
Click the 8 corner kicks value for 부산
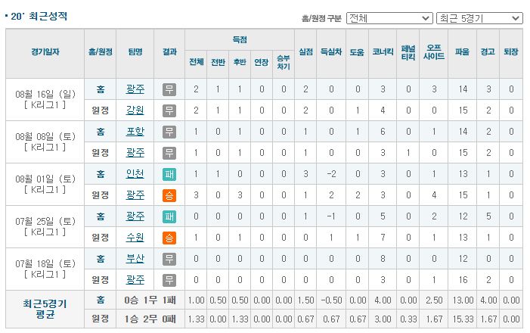[x=383, y=259]
